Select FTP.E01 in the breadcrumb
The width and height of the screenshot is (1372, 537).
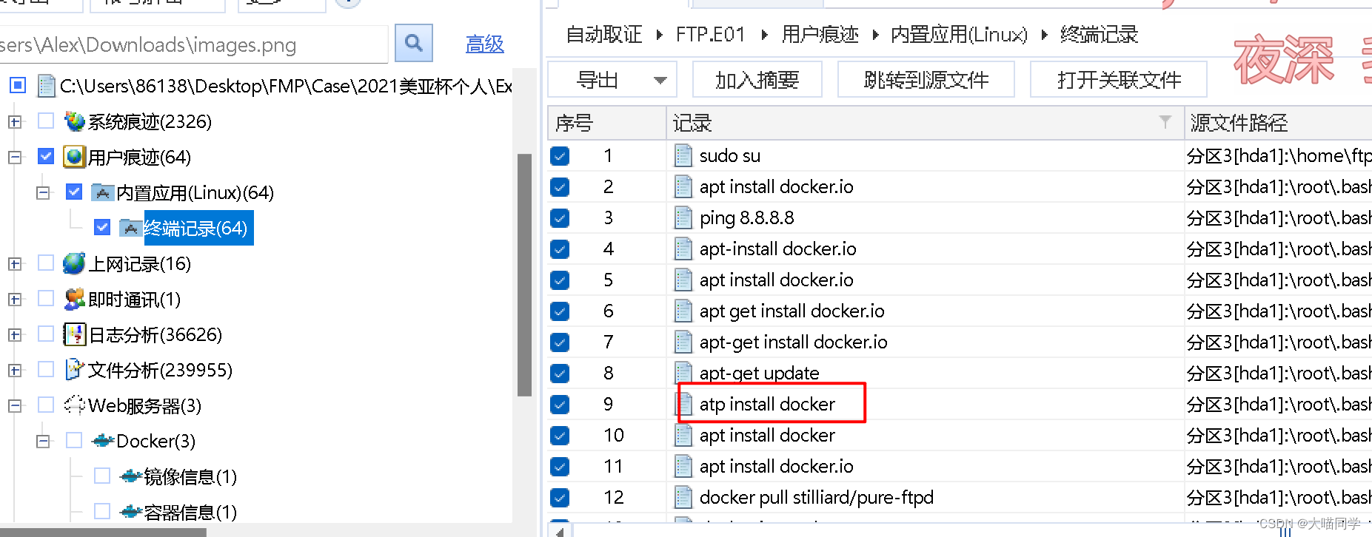coord(709,34)
